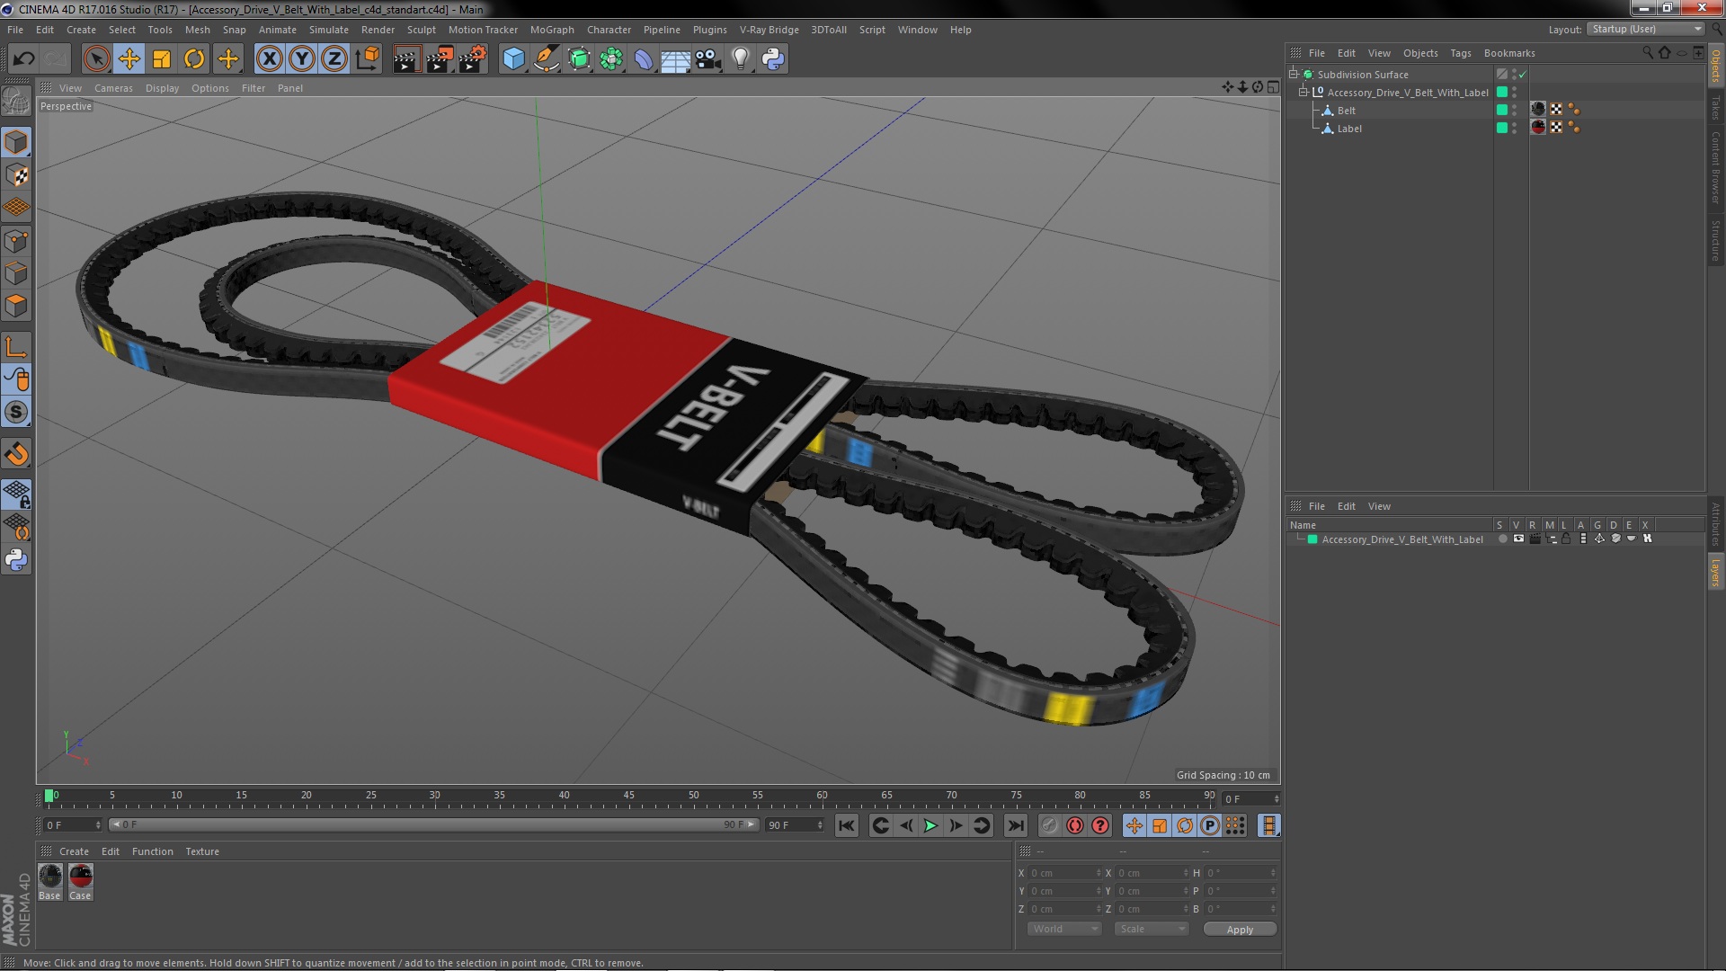Click the Undo arrow icon
The height and width of the screenshot is (971, 1726).
[x=23, y=59]
